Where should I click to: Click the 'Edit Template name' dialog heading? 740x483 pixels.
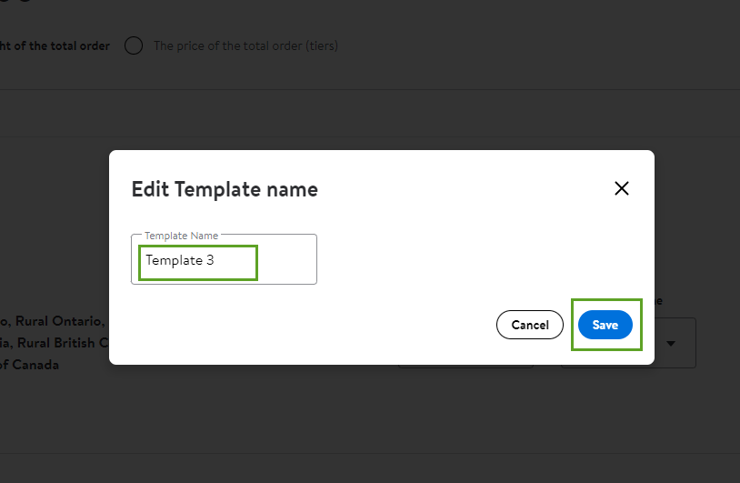pyautogui.click(x=225, y=189)
